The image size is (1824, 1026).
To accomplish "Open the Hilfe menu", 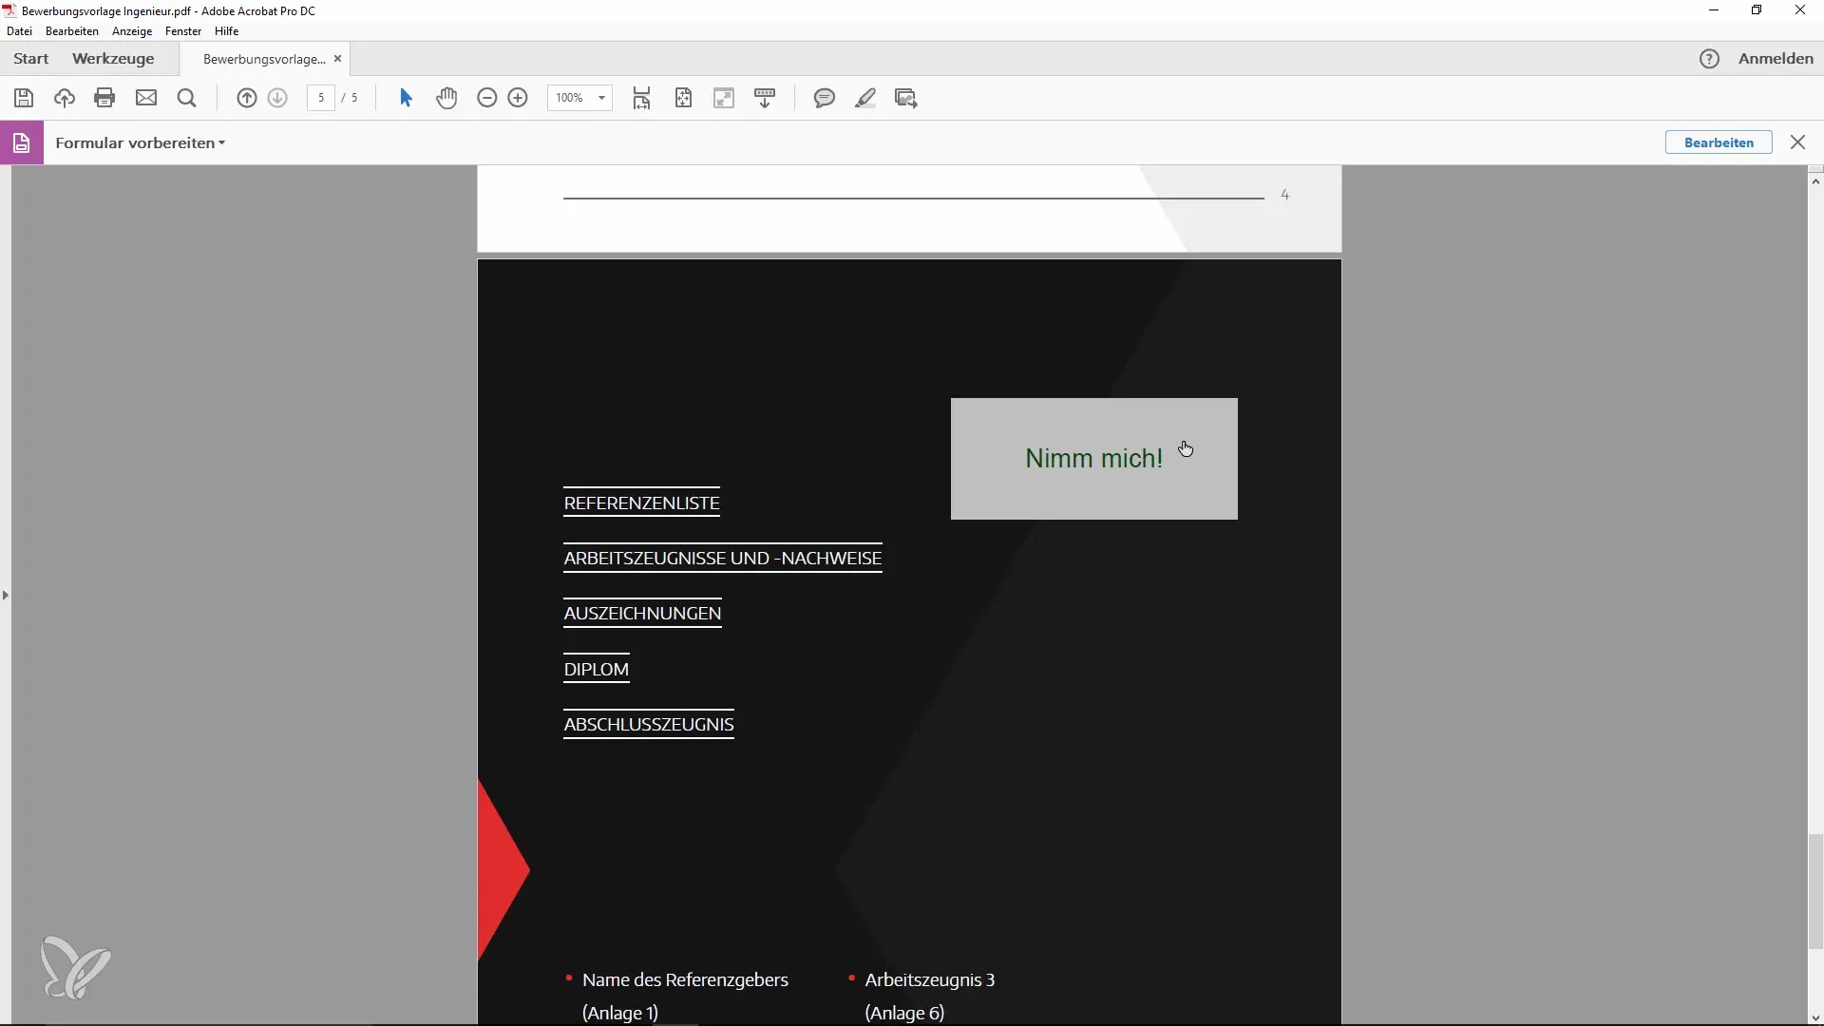I will click(x=226, y=31).
